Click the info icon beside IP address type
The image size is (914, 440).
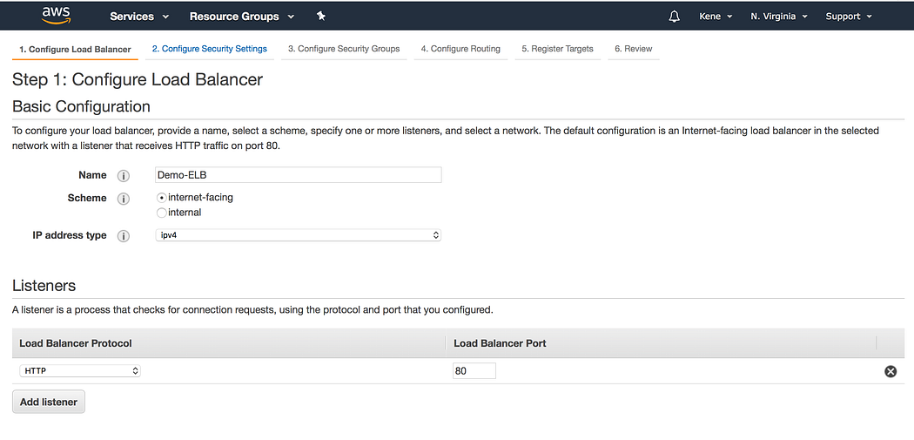[x=124, y=236]
